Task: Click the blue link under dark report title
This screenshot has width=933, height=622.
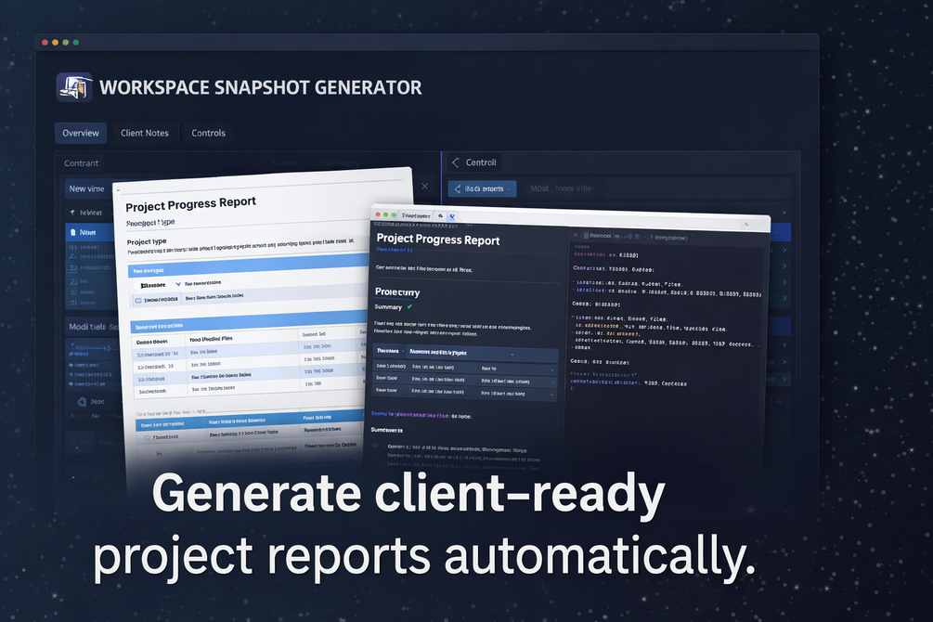Action: pyautogui.click(x=395, y=250)
